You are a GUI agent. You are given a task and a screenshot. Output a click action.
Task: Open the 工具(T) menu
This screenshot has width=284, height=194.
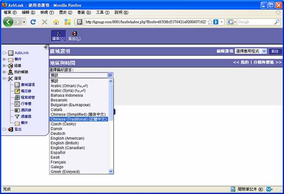click(102, 12)
